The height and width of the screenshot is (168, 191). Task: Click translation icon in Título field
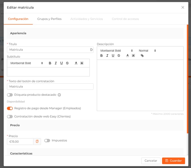(91, 50)
